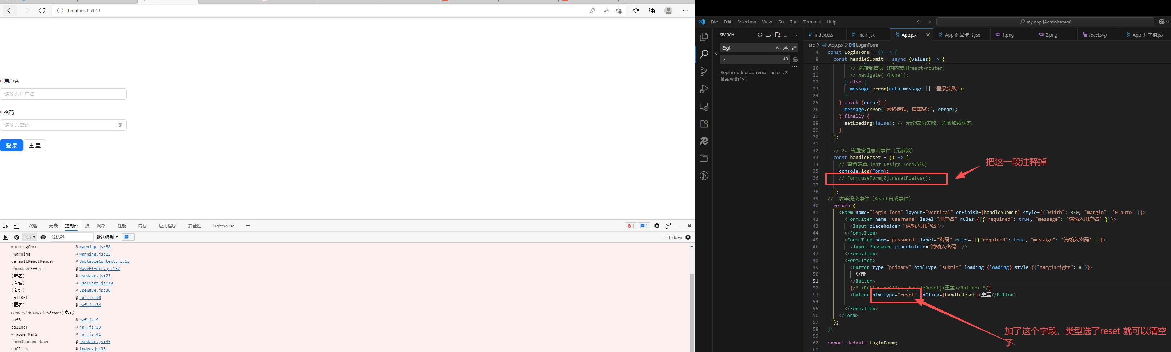The image size is (1171, 352).
Task: Toggle password visibility eye icon
Action: point(120,125)
